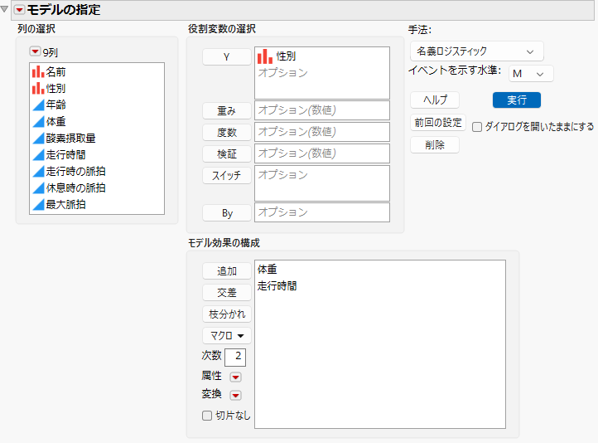Click the nominal icon beside 名前
This screenshot has height=443, width=598.
pyautogui.click(x=38, y=72)
